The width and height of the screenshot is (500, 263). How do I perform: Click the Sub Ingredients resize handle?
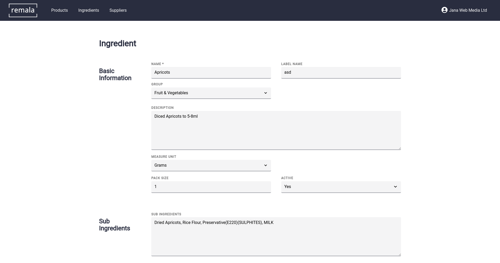tap(399, 254)
